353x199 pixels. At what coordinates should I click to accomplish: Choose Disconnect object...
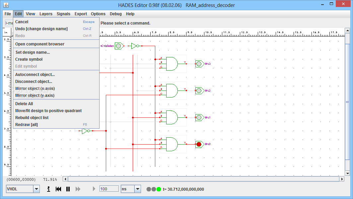pos(56,82)
